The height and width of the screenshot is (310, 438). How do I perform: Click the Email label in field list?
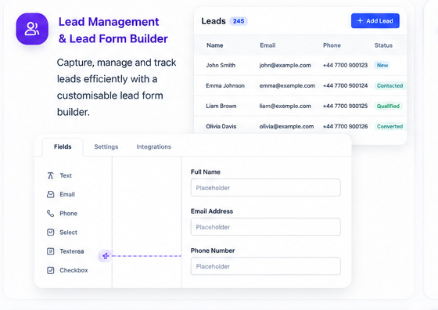pos(67,194)
